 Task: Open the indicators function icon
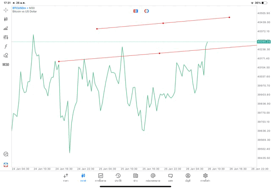6,47
